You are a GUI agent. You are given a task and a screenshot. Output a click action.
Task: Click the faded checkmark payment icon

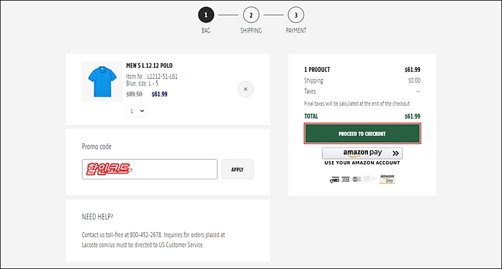pos(370,178)
